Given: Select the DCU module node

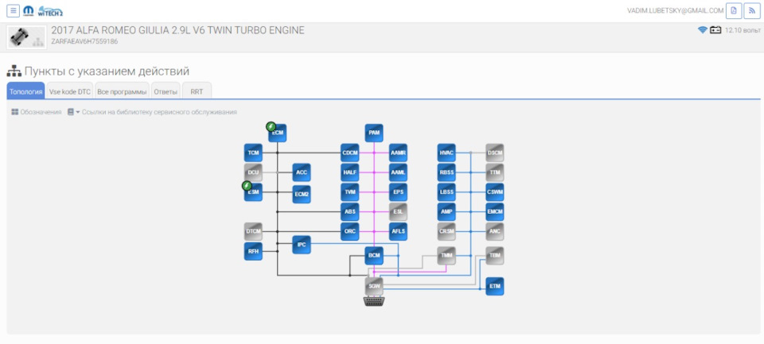Looking at the screenshot, I should 253,172.
